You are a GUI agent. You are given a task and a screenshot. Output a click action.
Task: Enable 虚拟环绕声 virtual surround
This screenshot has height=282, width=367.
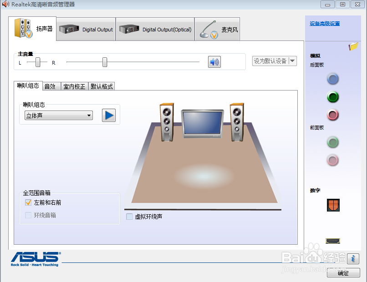[130, 217]
